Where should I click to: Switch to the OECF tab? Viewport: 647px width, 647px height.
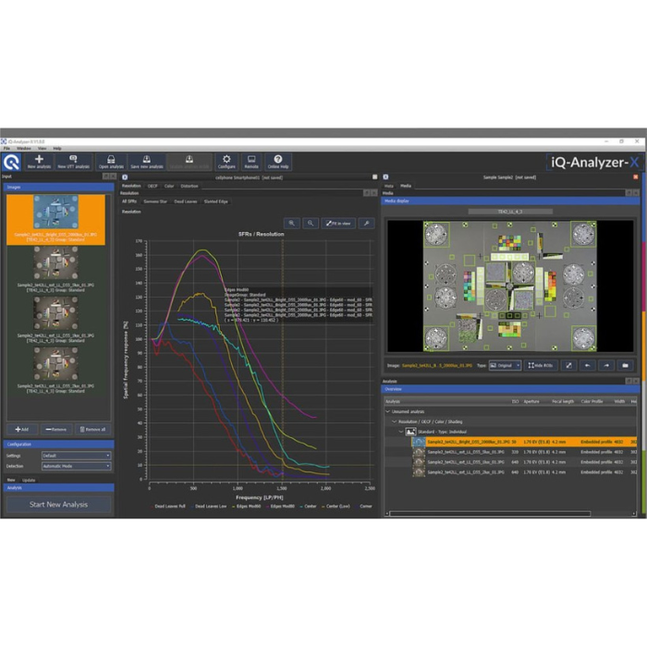click(x=153, y=186)
